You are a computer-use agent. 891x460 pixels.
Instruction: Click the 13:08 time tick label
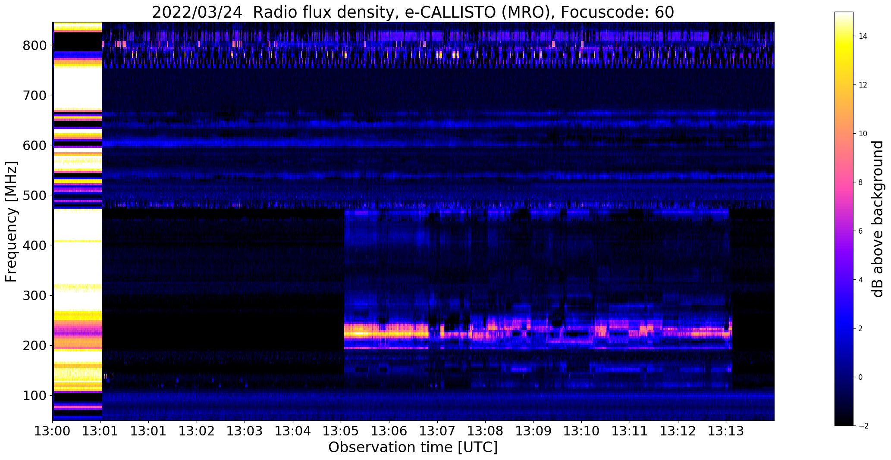click(486, 431)
